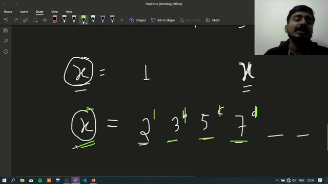The height and width of the screenshot is (184, 328).
Task: Select the blue pen
Action: pos(102,19)
